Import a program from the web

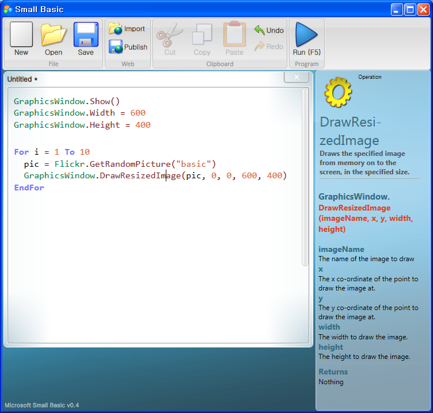click(x=127, y=29)
